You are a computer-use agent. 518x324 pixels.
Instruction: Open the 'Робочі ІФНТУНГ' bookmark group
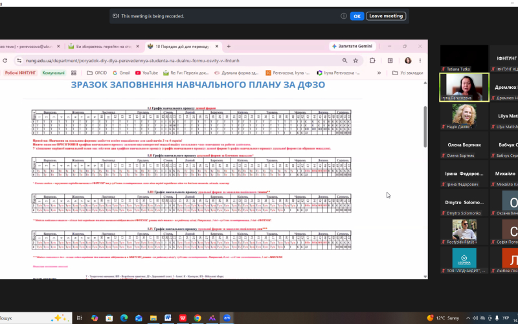click(20, 73)
